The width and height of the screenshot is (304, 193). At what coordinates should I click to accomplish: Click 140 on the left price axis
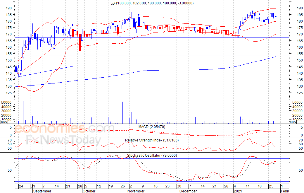click(x=9, y=74)
